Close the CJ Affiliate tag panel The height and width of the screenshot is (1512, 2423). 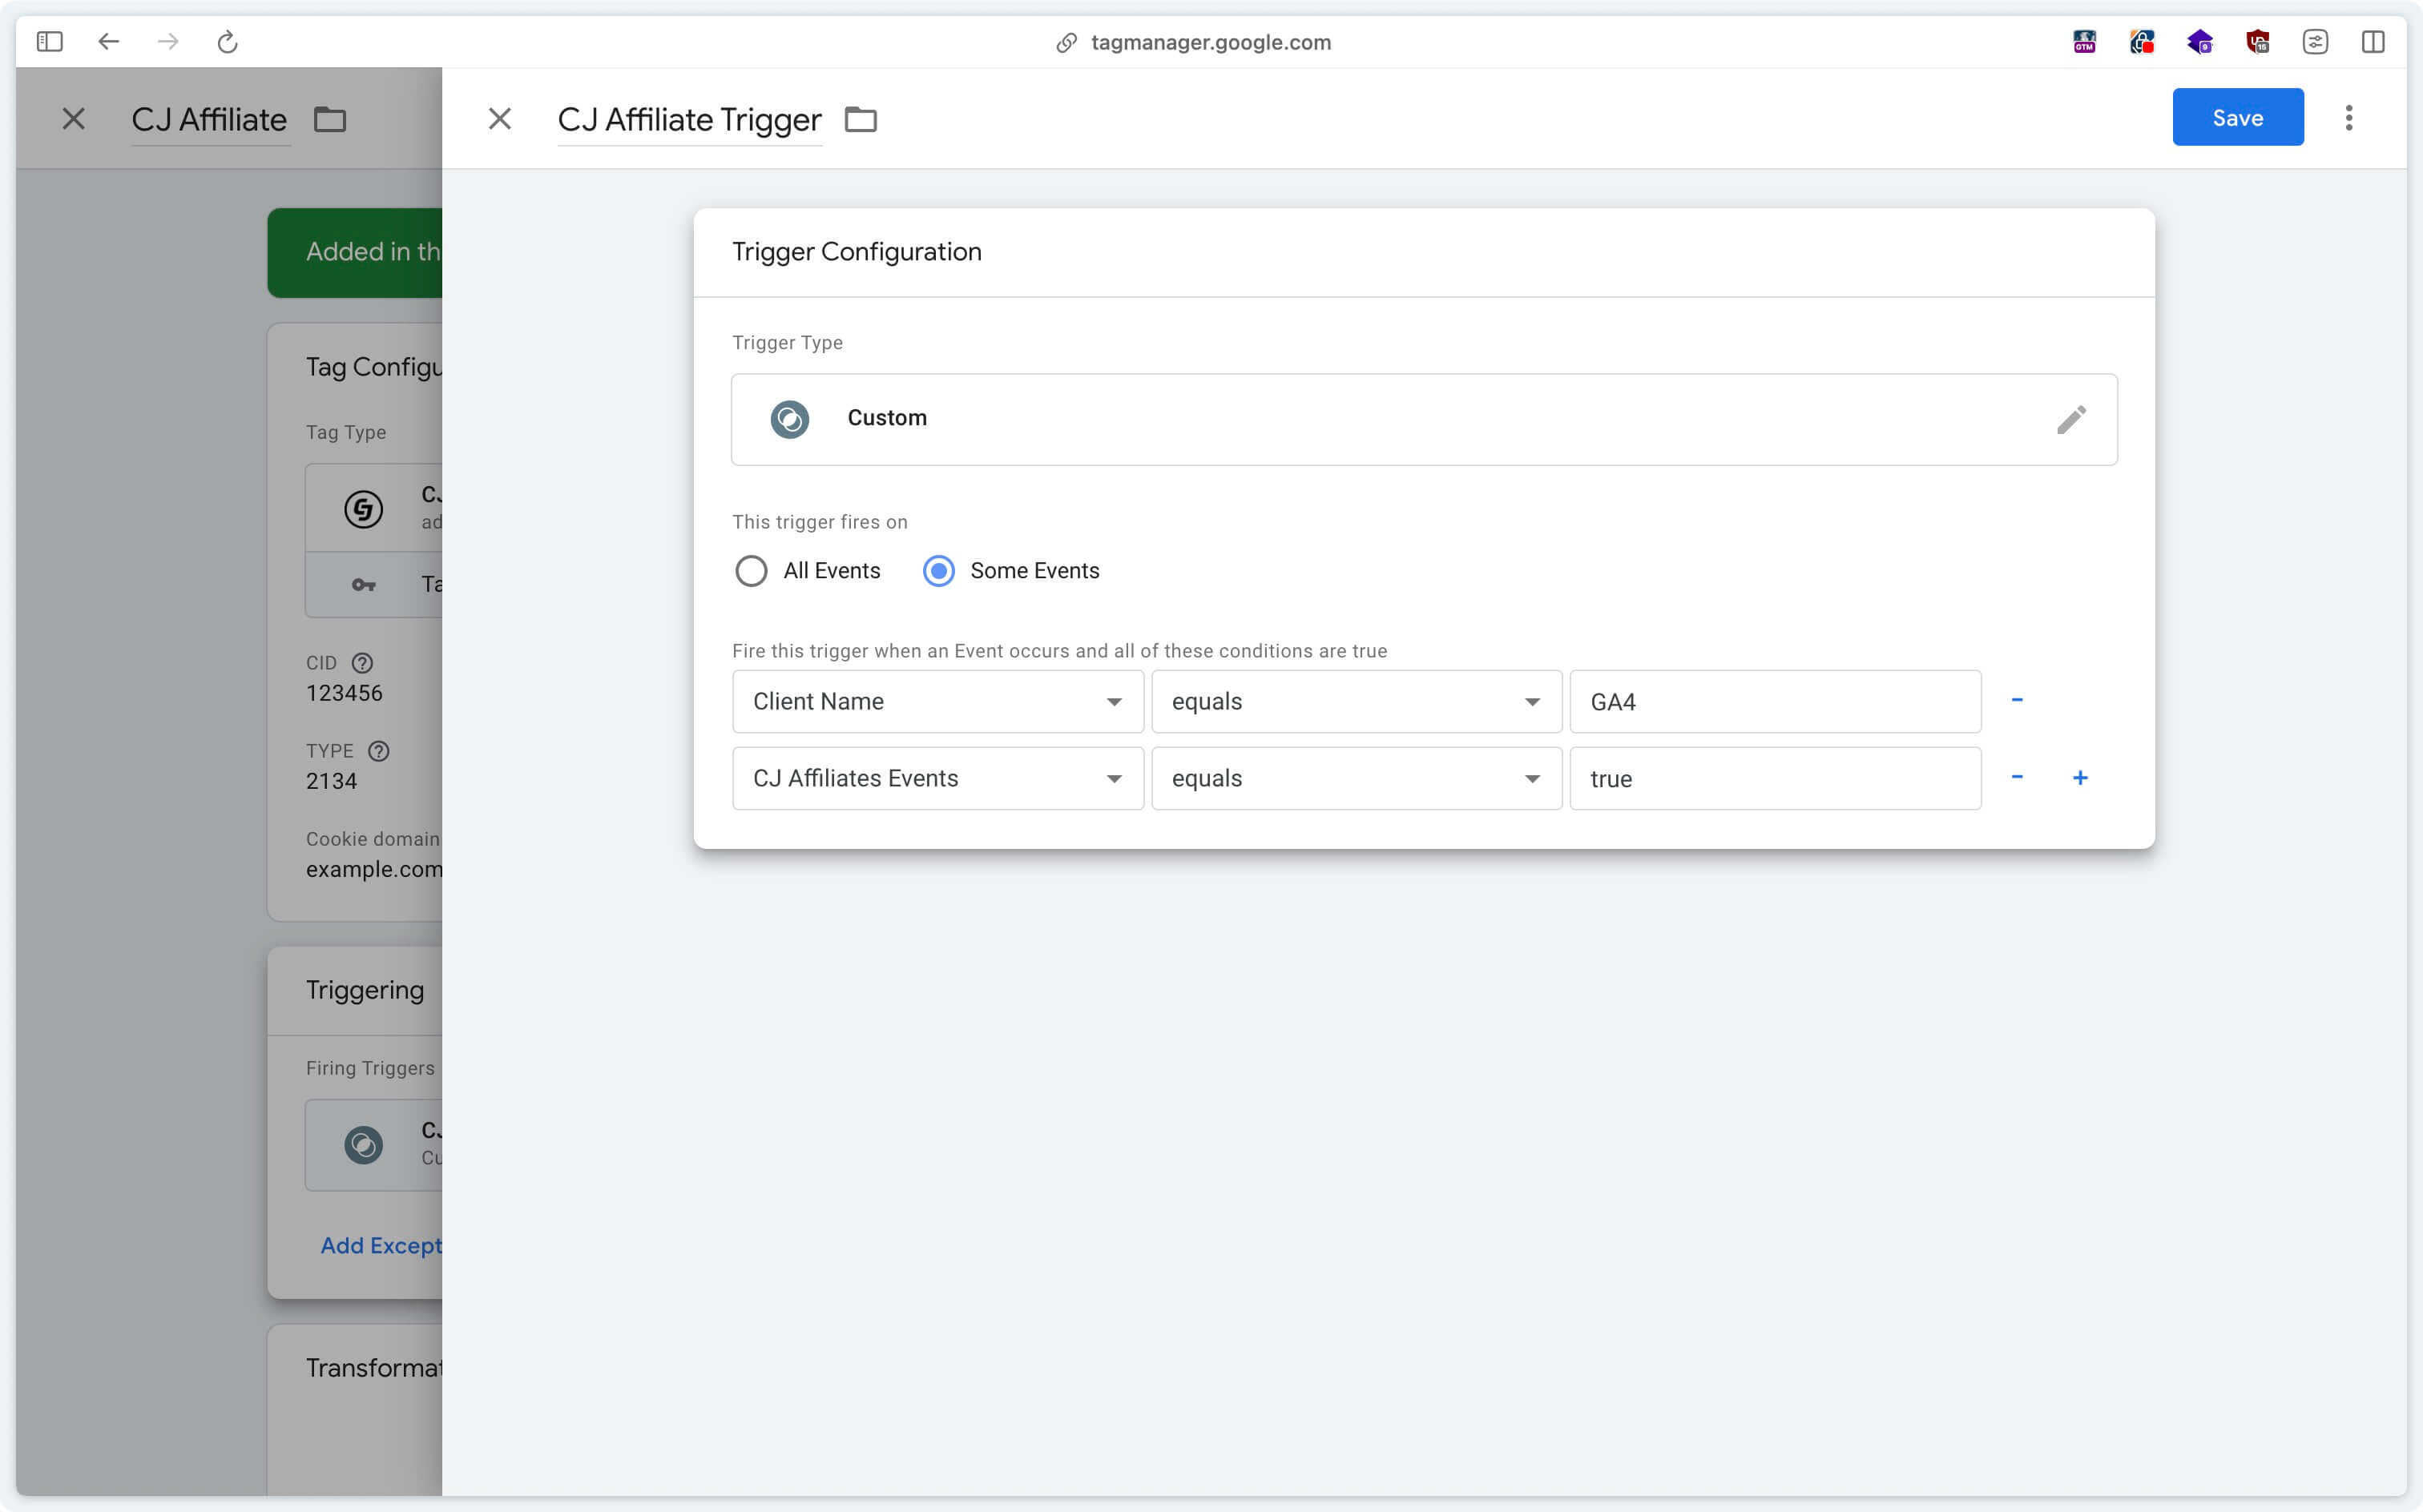73,119
